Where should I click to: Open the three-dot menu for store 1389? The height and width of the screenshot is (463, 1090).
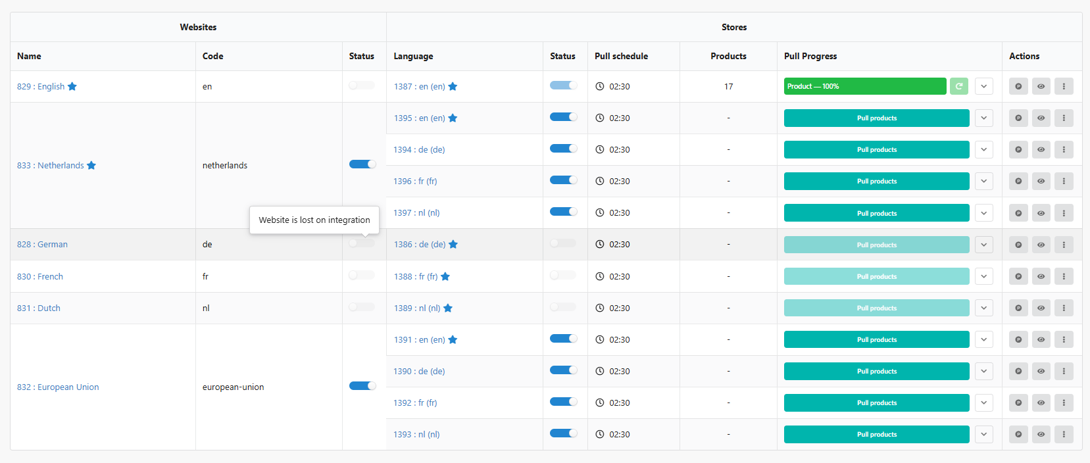pyautogui.click(x=1064, y=308)
